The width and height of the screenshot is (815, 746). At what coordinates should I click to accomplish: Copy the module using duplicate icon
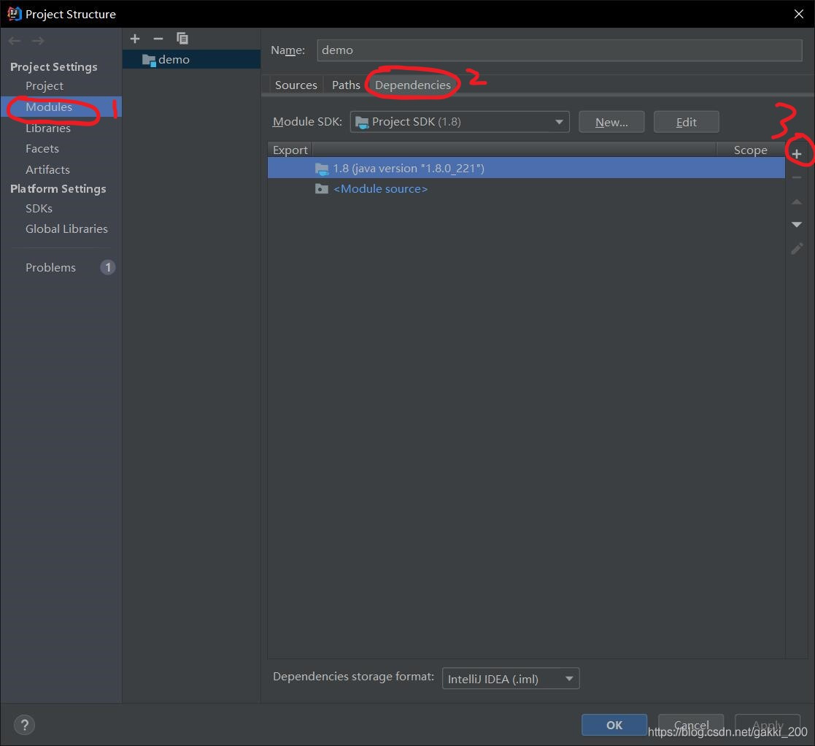[x=182, y=39]
